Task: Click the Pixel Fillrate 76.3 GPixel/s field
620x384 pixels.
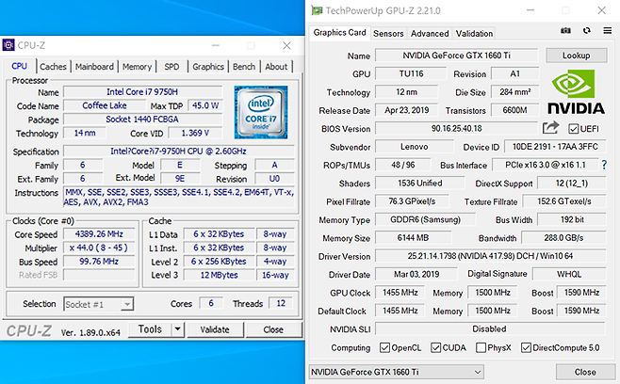Action: tap(412, 201)
